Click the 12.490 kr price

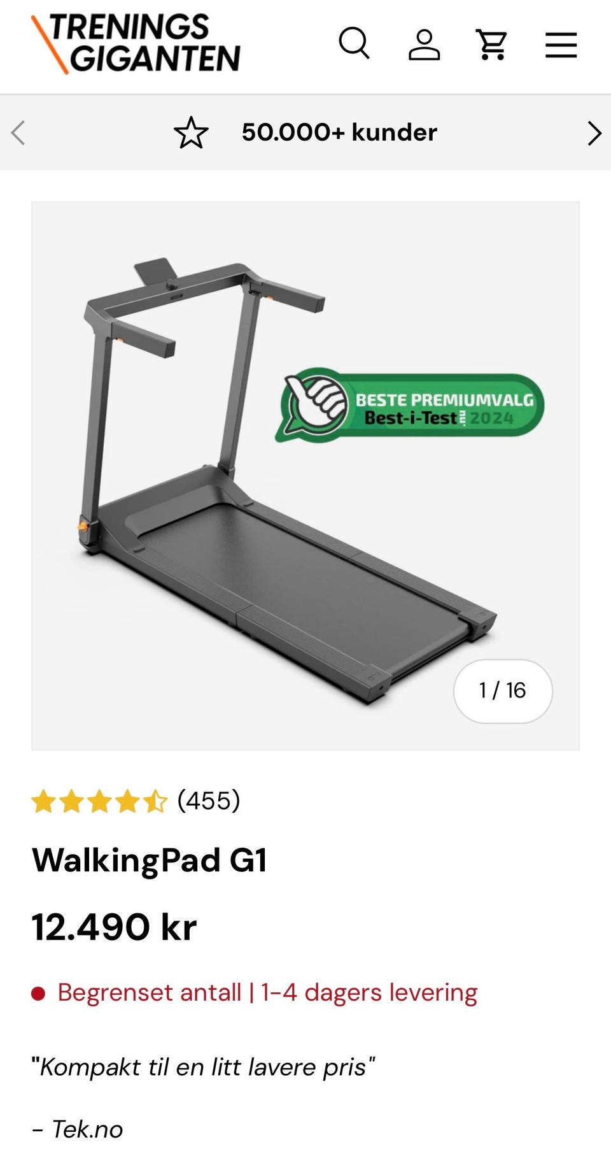(x=115, y=927)
